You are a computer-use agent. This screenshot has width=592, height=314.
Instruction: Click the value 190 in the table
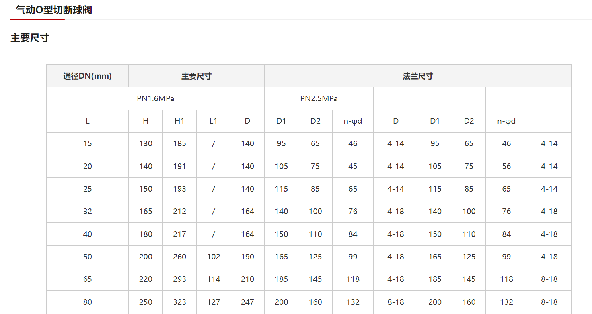[247, 257]
